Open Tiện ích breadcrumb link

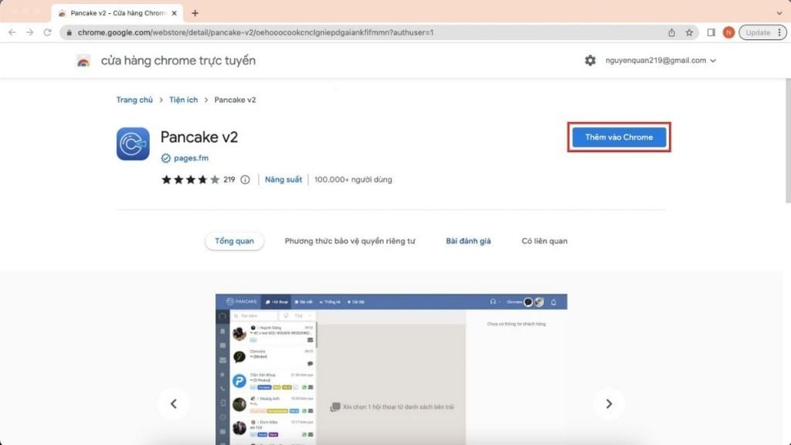pos(184,100)
